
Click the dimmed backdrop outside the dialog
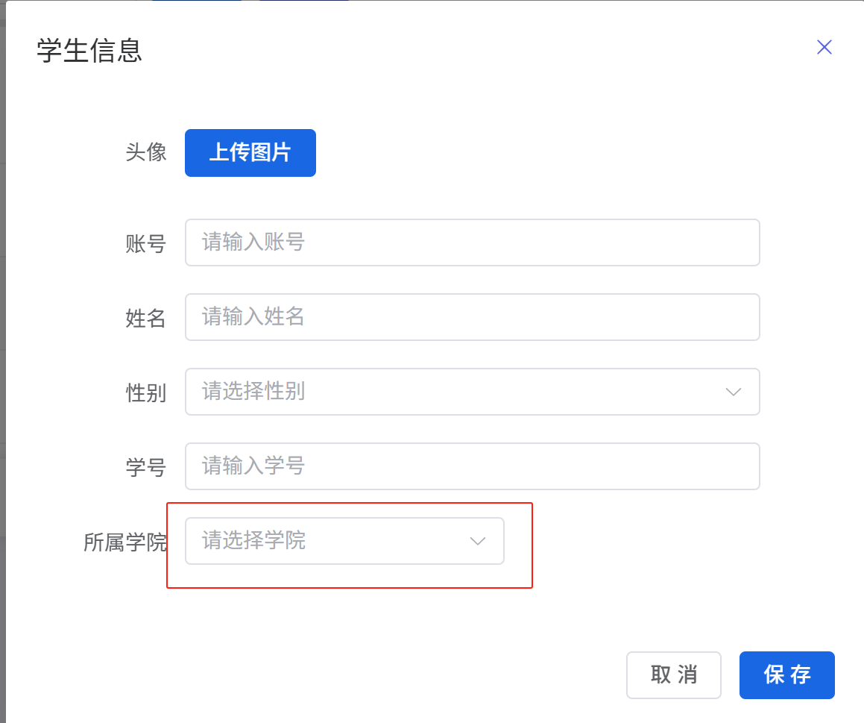(x=2, y=373)
